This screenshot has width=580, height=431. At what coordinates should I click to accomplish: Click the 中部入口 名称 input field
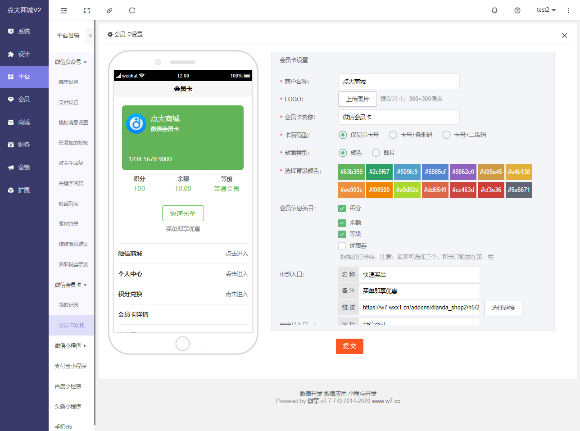point(419,275)
